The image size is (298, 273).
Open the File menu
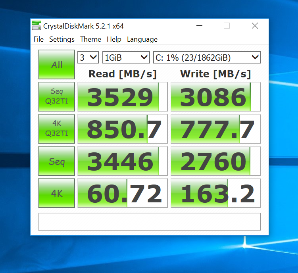click(38, 39)
